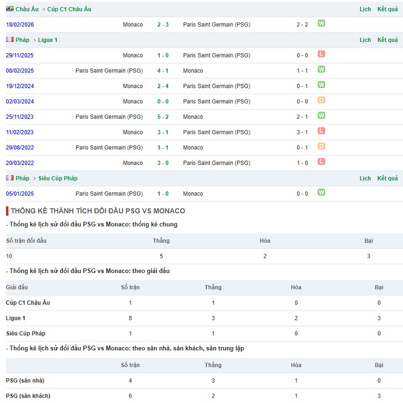The width and height of the screenshot is (403, 403).
Task: Select the 25/11/2023 match date
Action: (20, 117)
